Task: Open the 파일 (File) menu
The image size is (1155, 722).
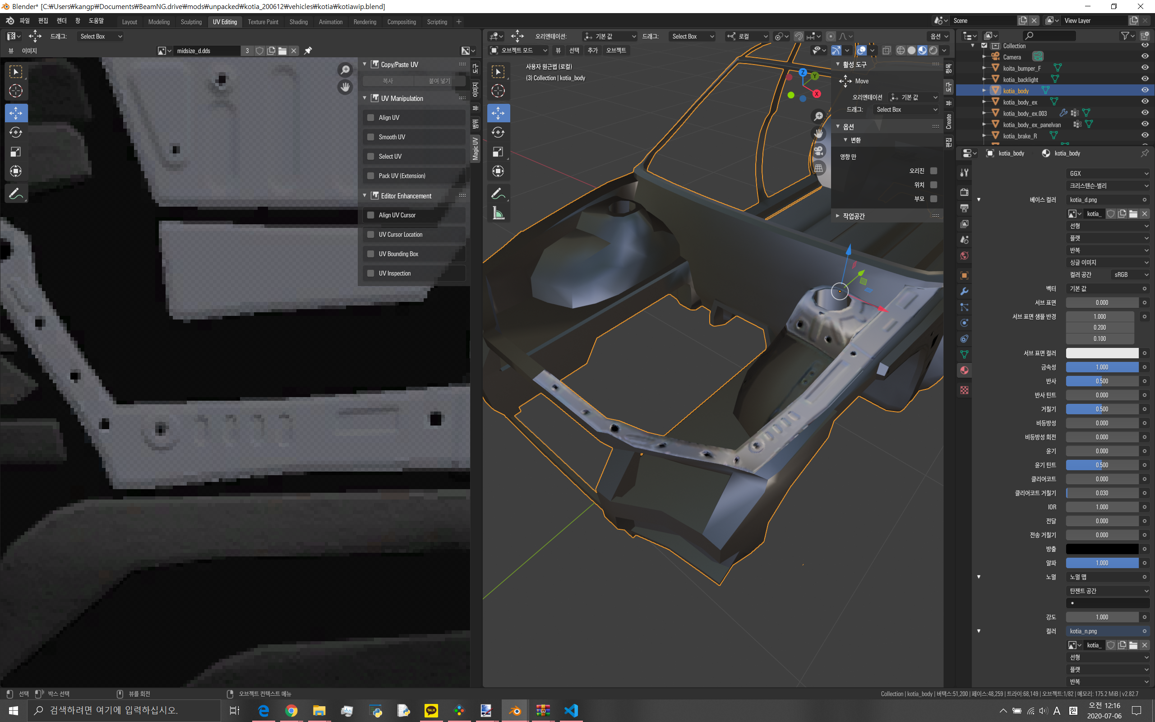Action: (24, 21)
